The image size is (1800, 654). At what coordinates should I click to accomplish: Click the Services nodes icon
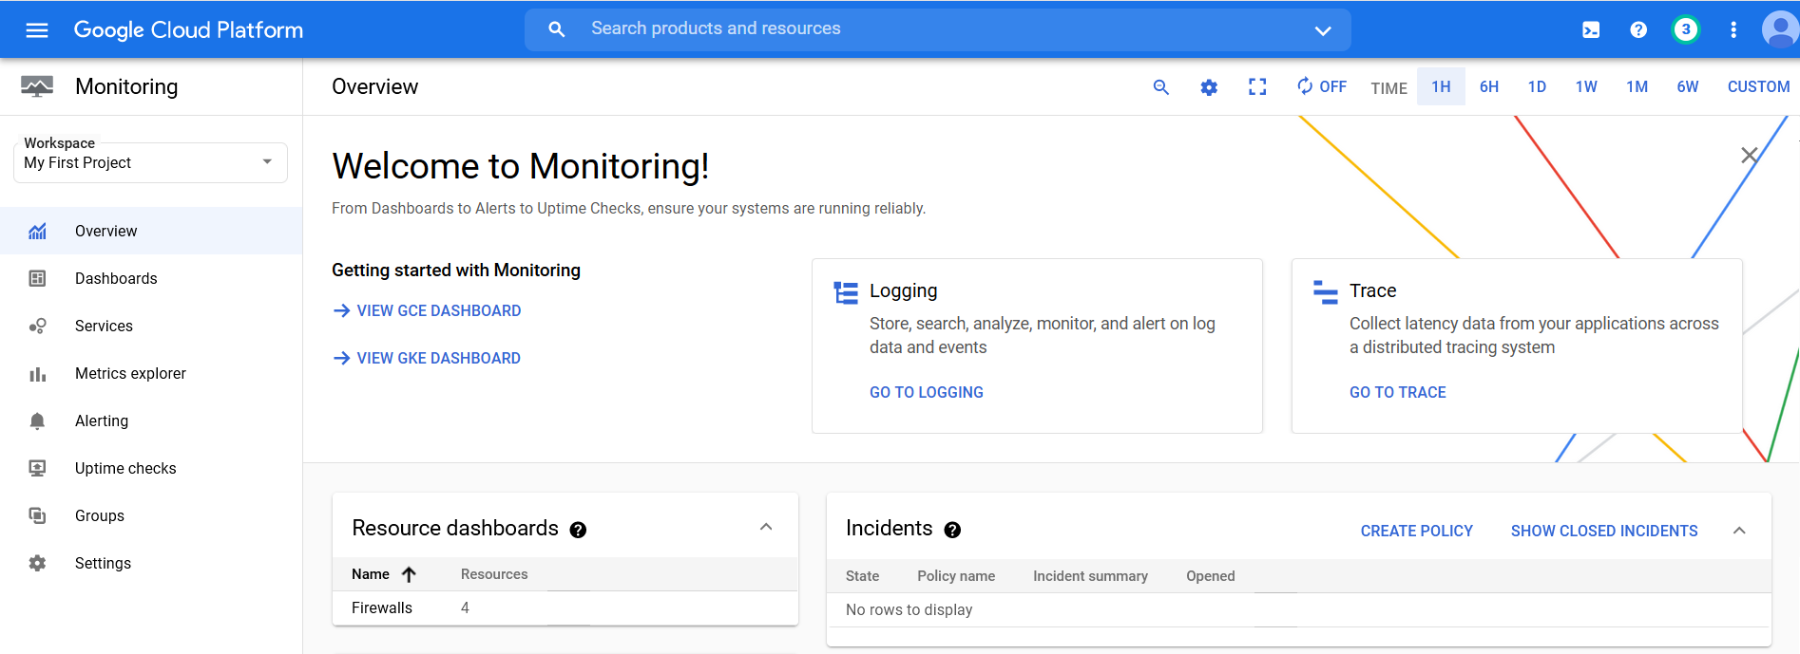[37, 326]
